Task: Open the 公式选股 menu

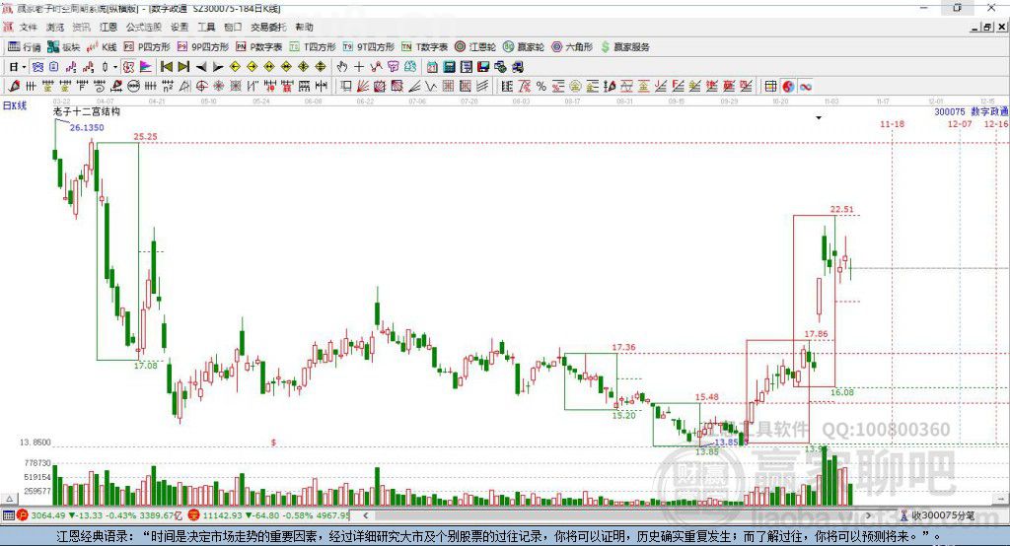Action: pos(144,27)
